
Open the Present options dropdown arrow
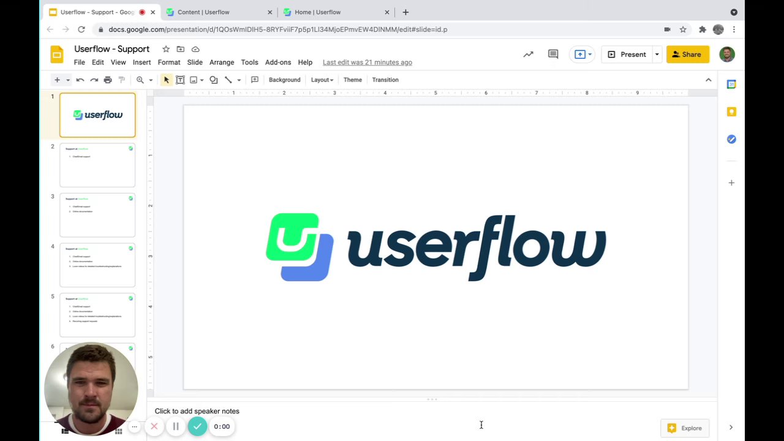coord(657,55)
